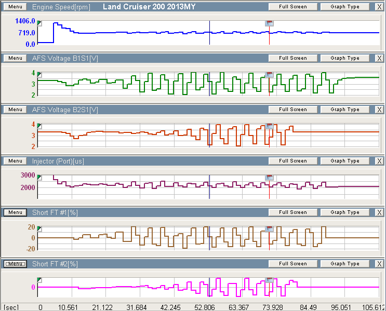Viewport: 386px width, 311px height.
Task: Change Graph Type for the Short FT #2 panel
Action: (345, 264)
